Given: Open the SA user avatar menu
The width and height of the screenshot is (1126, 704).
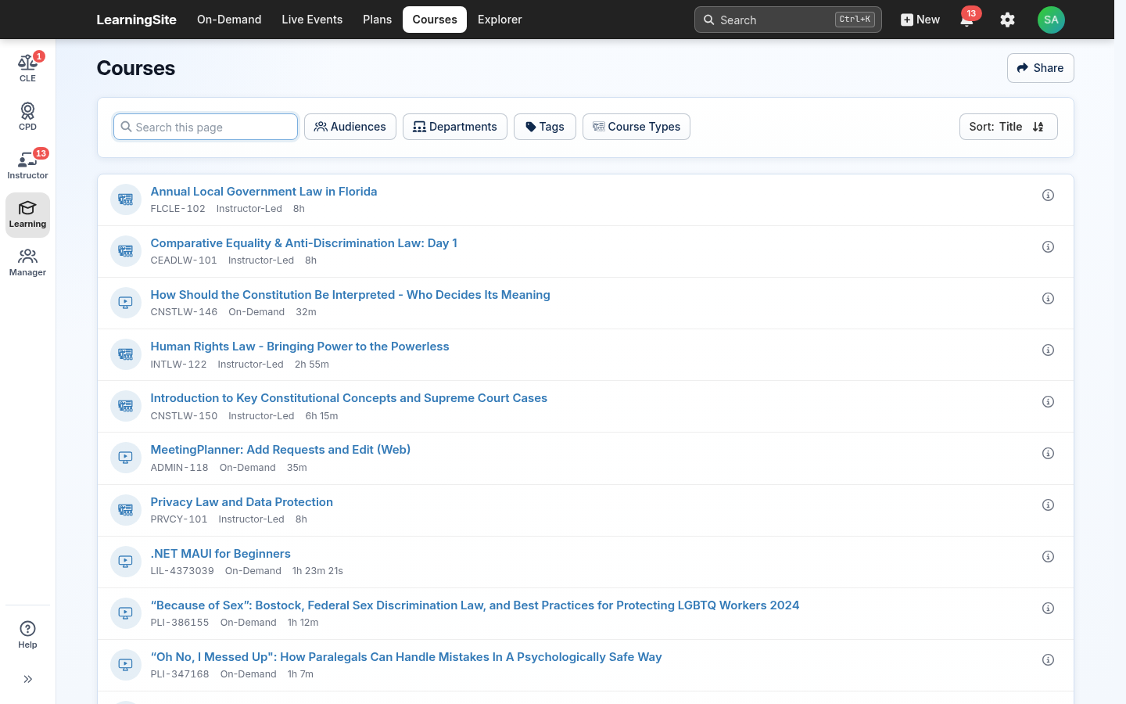Looking at the screenshot, I should 1051,20.
